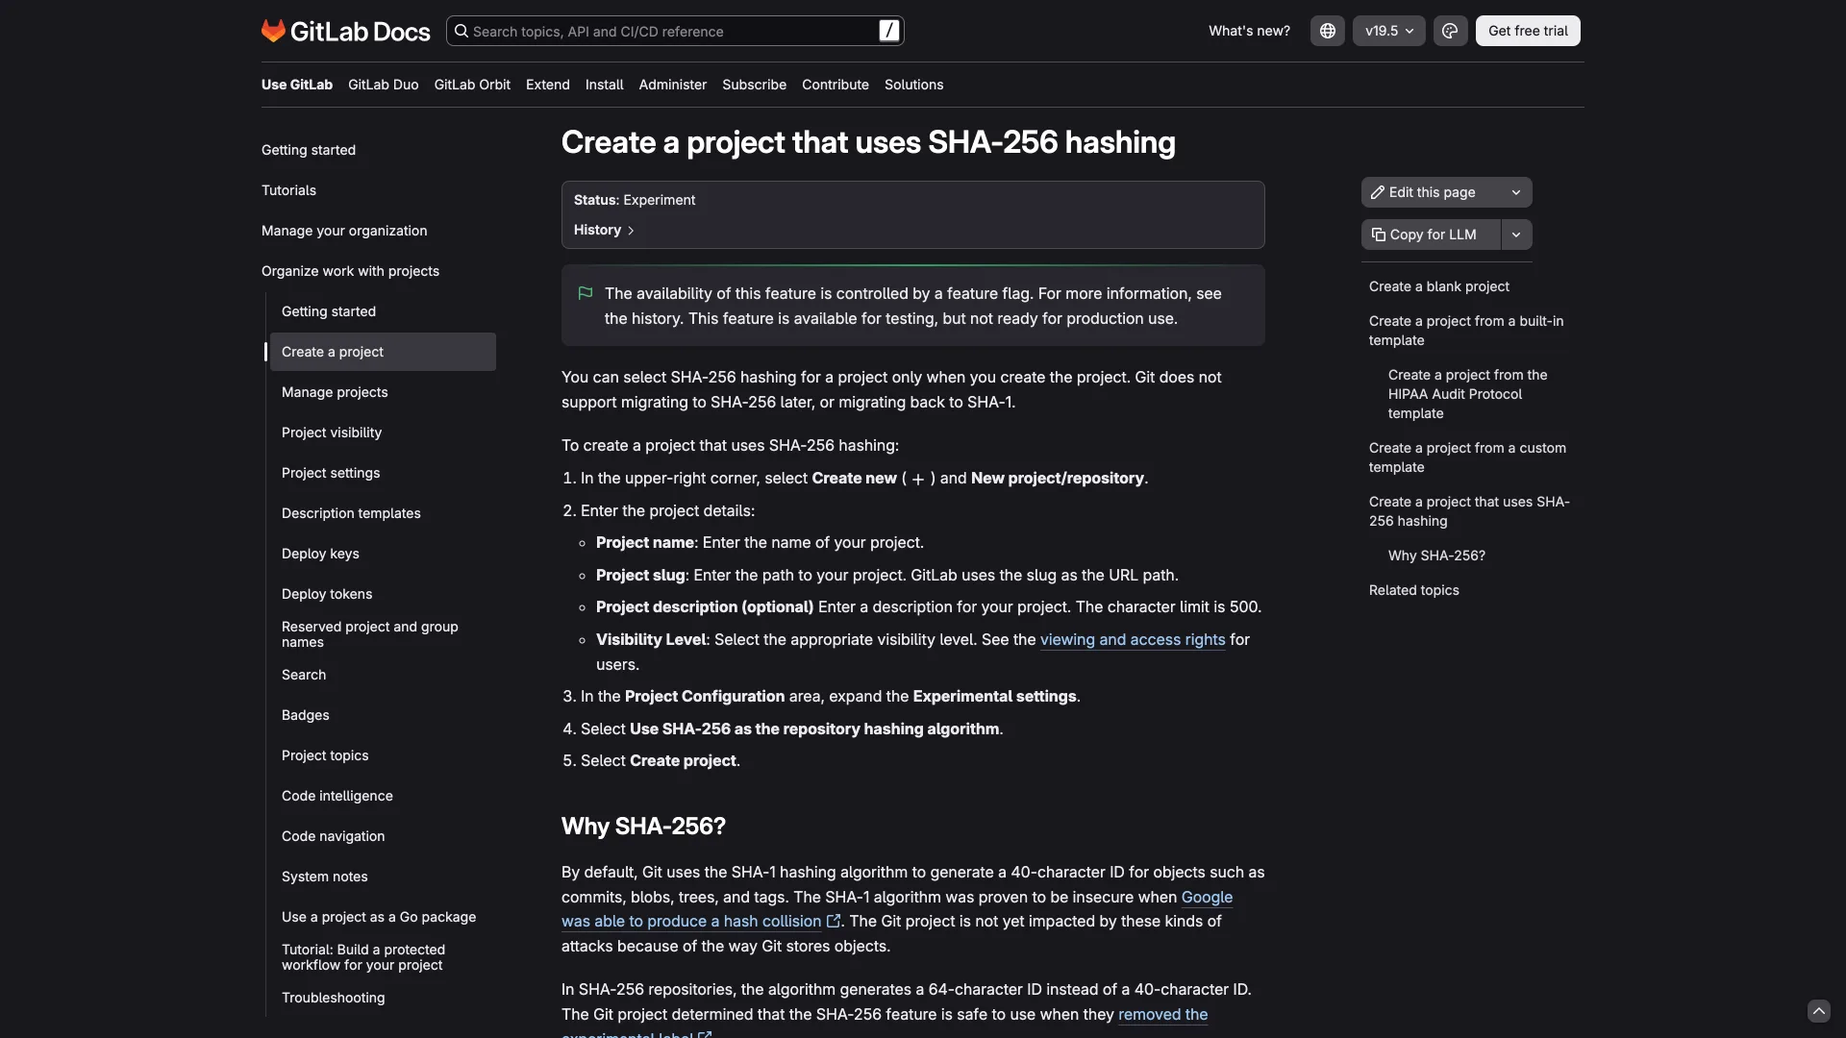Go to Deploy tokens in the sidebar
Viewport: 1846px width, 1038px height.
pyautogui.click(x=327, y=594)
